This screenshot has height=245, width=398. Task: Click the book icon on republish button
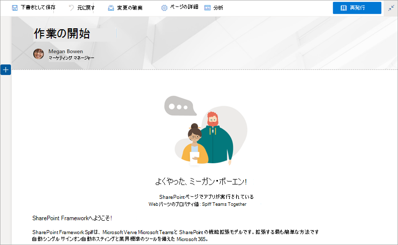coord(344,8)
